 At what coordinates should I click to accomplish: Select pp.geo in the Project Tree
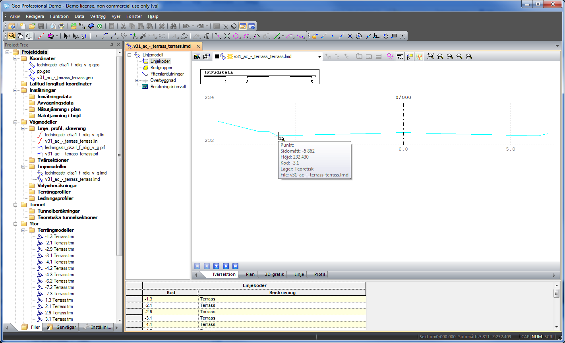click(44, 71)
